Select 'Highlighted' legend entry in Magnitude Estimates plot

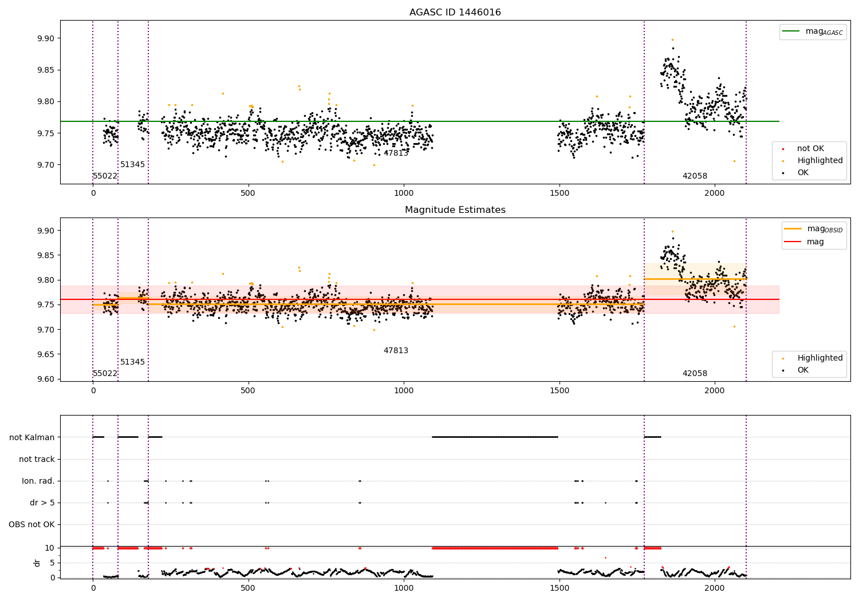819,358
